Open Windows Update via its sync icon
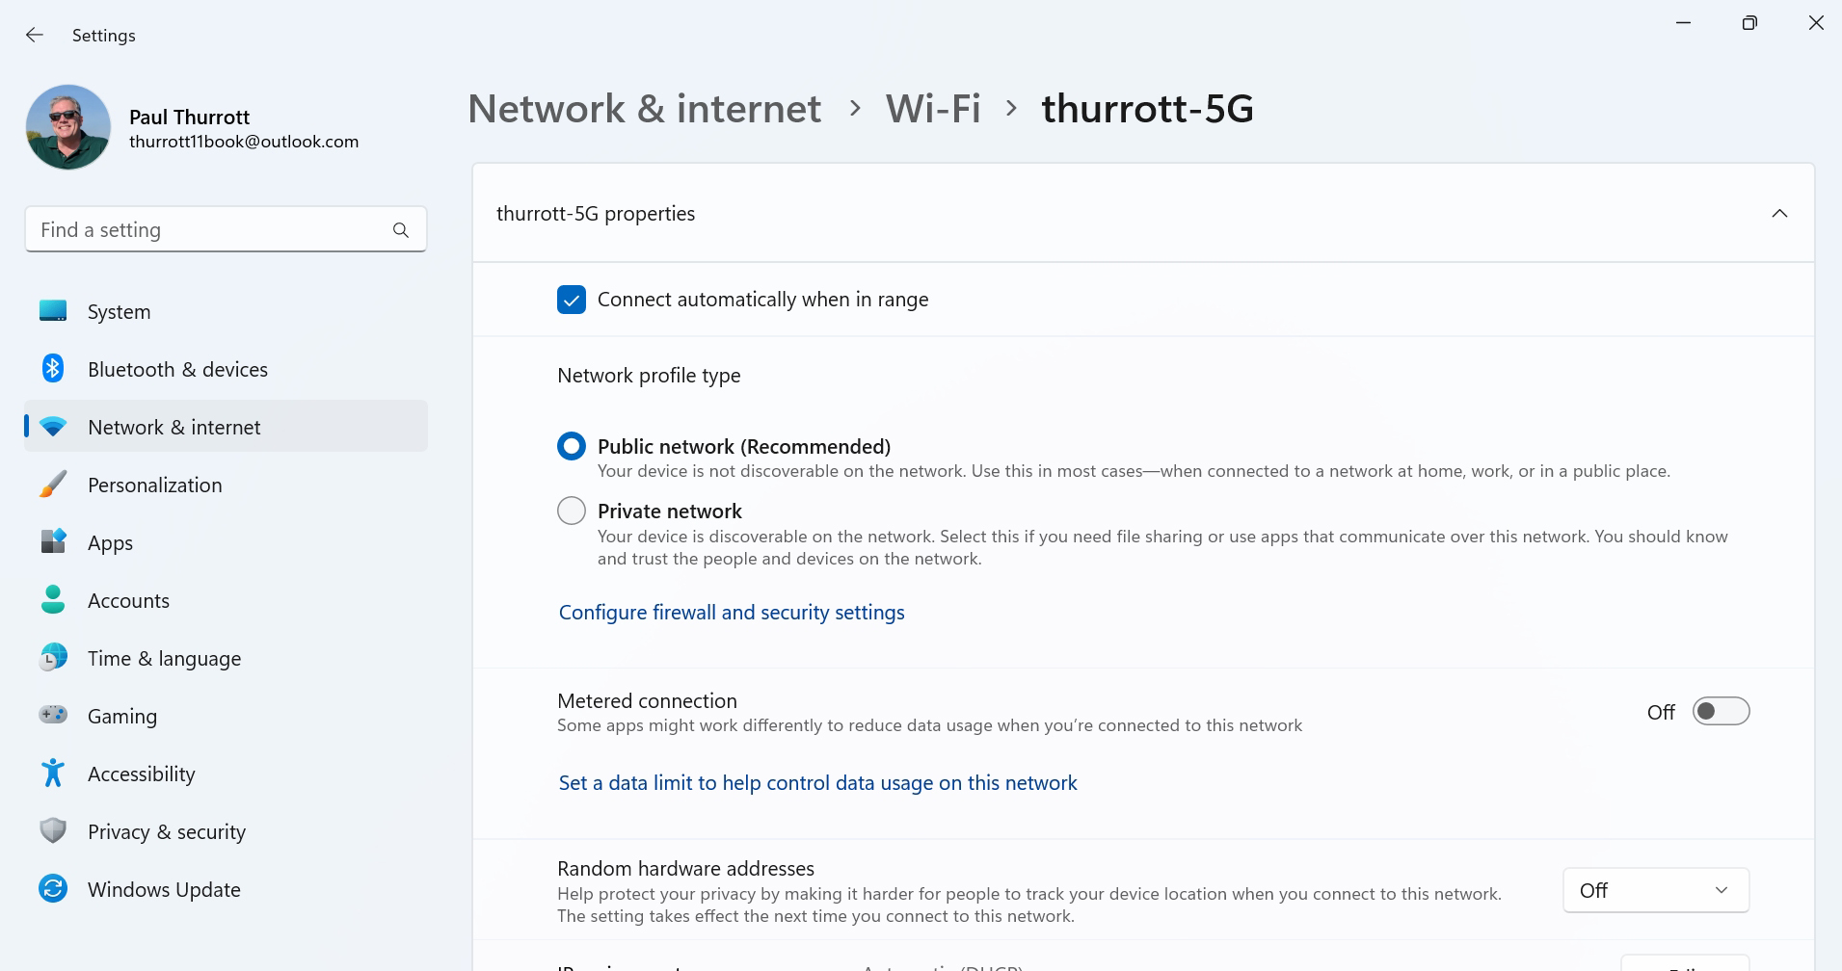Image resolution: width=1842 pixels, height=971 pixels. pyautogui.click(x=53, y=889)
